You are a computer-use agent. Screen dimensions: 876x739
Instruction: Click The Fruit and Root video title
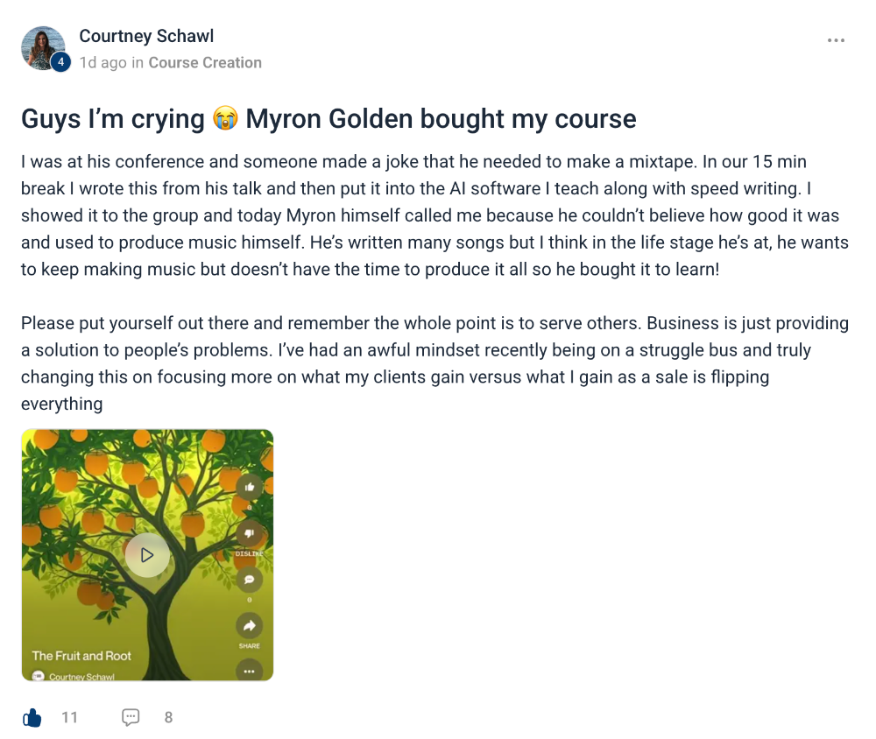coord(81,655)
